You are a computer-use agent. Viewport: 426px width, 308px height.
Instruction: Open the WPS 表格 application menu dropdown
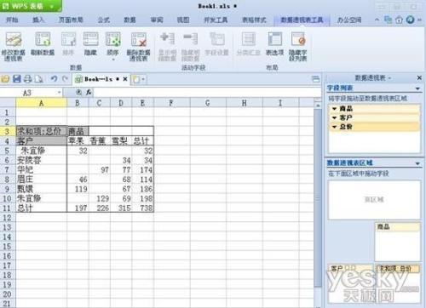tap(52, 6)
